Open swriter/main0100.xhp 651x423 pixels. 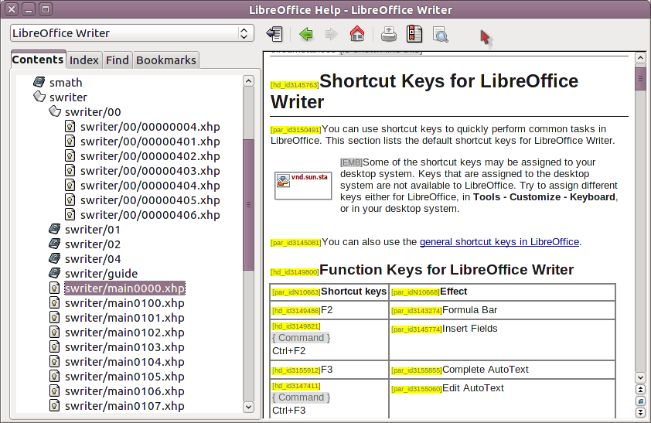coord(124,303)
